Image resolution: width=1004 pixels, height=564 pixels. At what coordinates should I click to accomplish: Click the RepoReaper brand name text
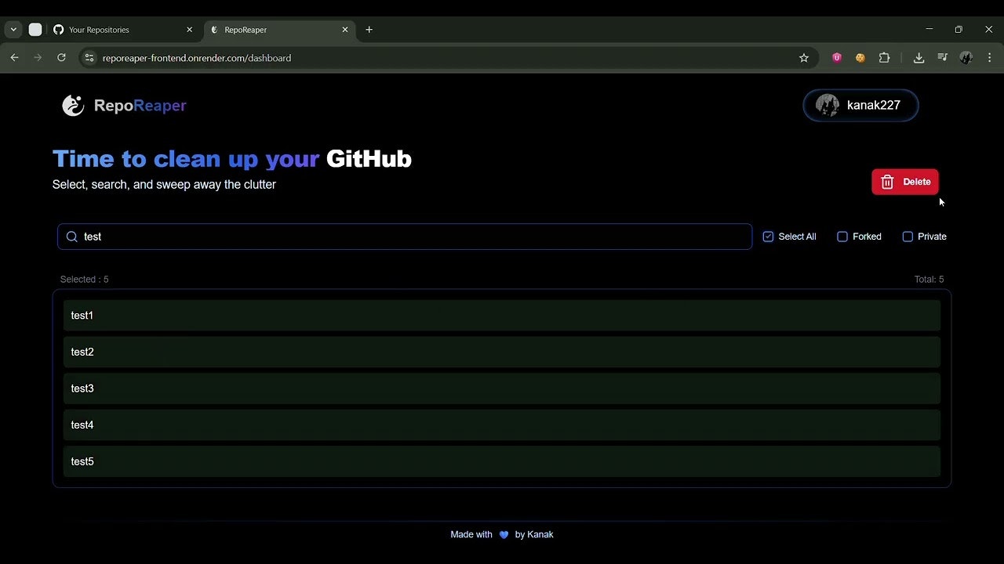coord(140,106)
